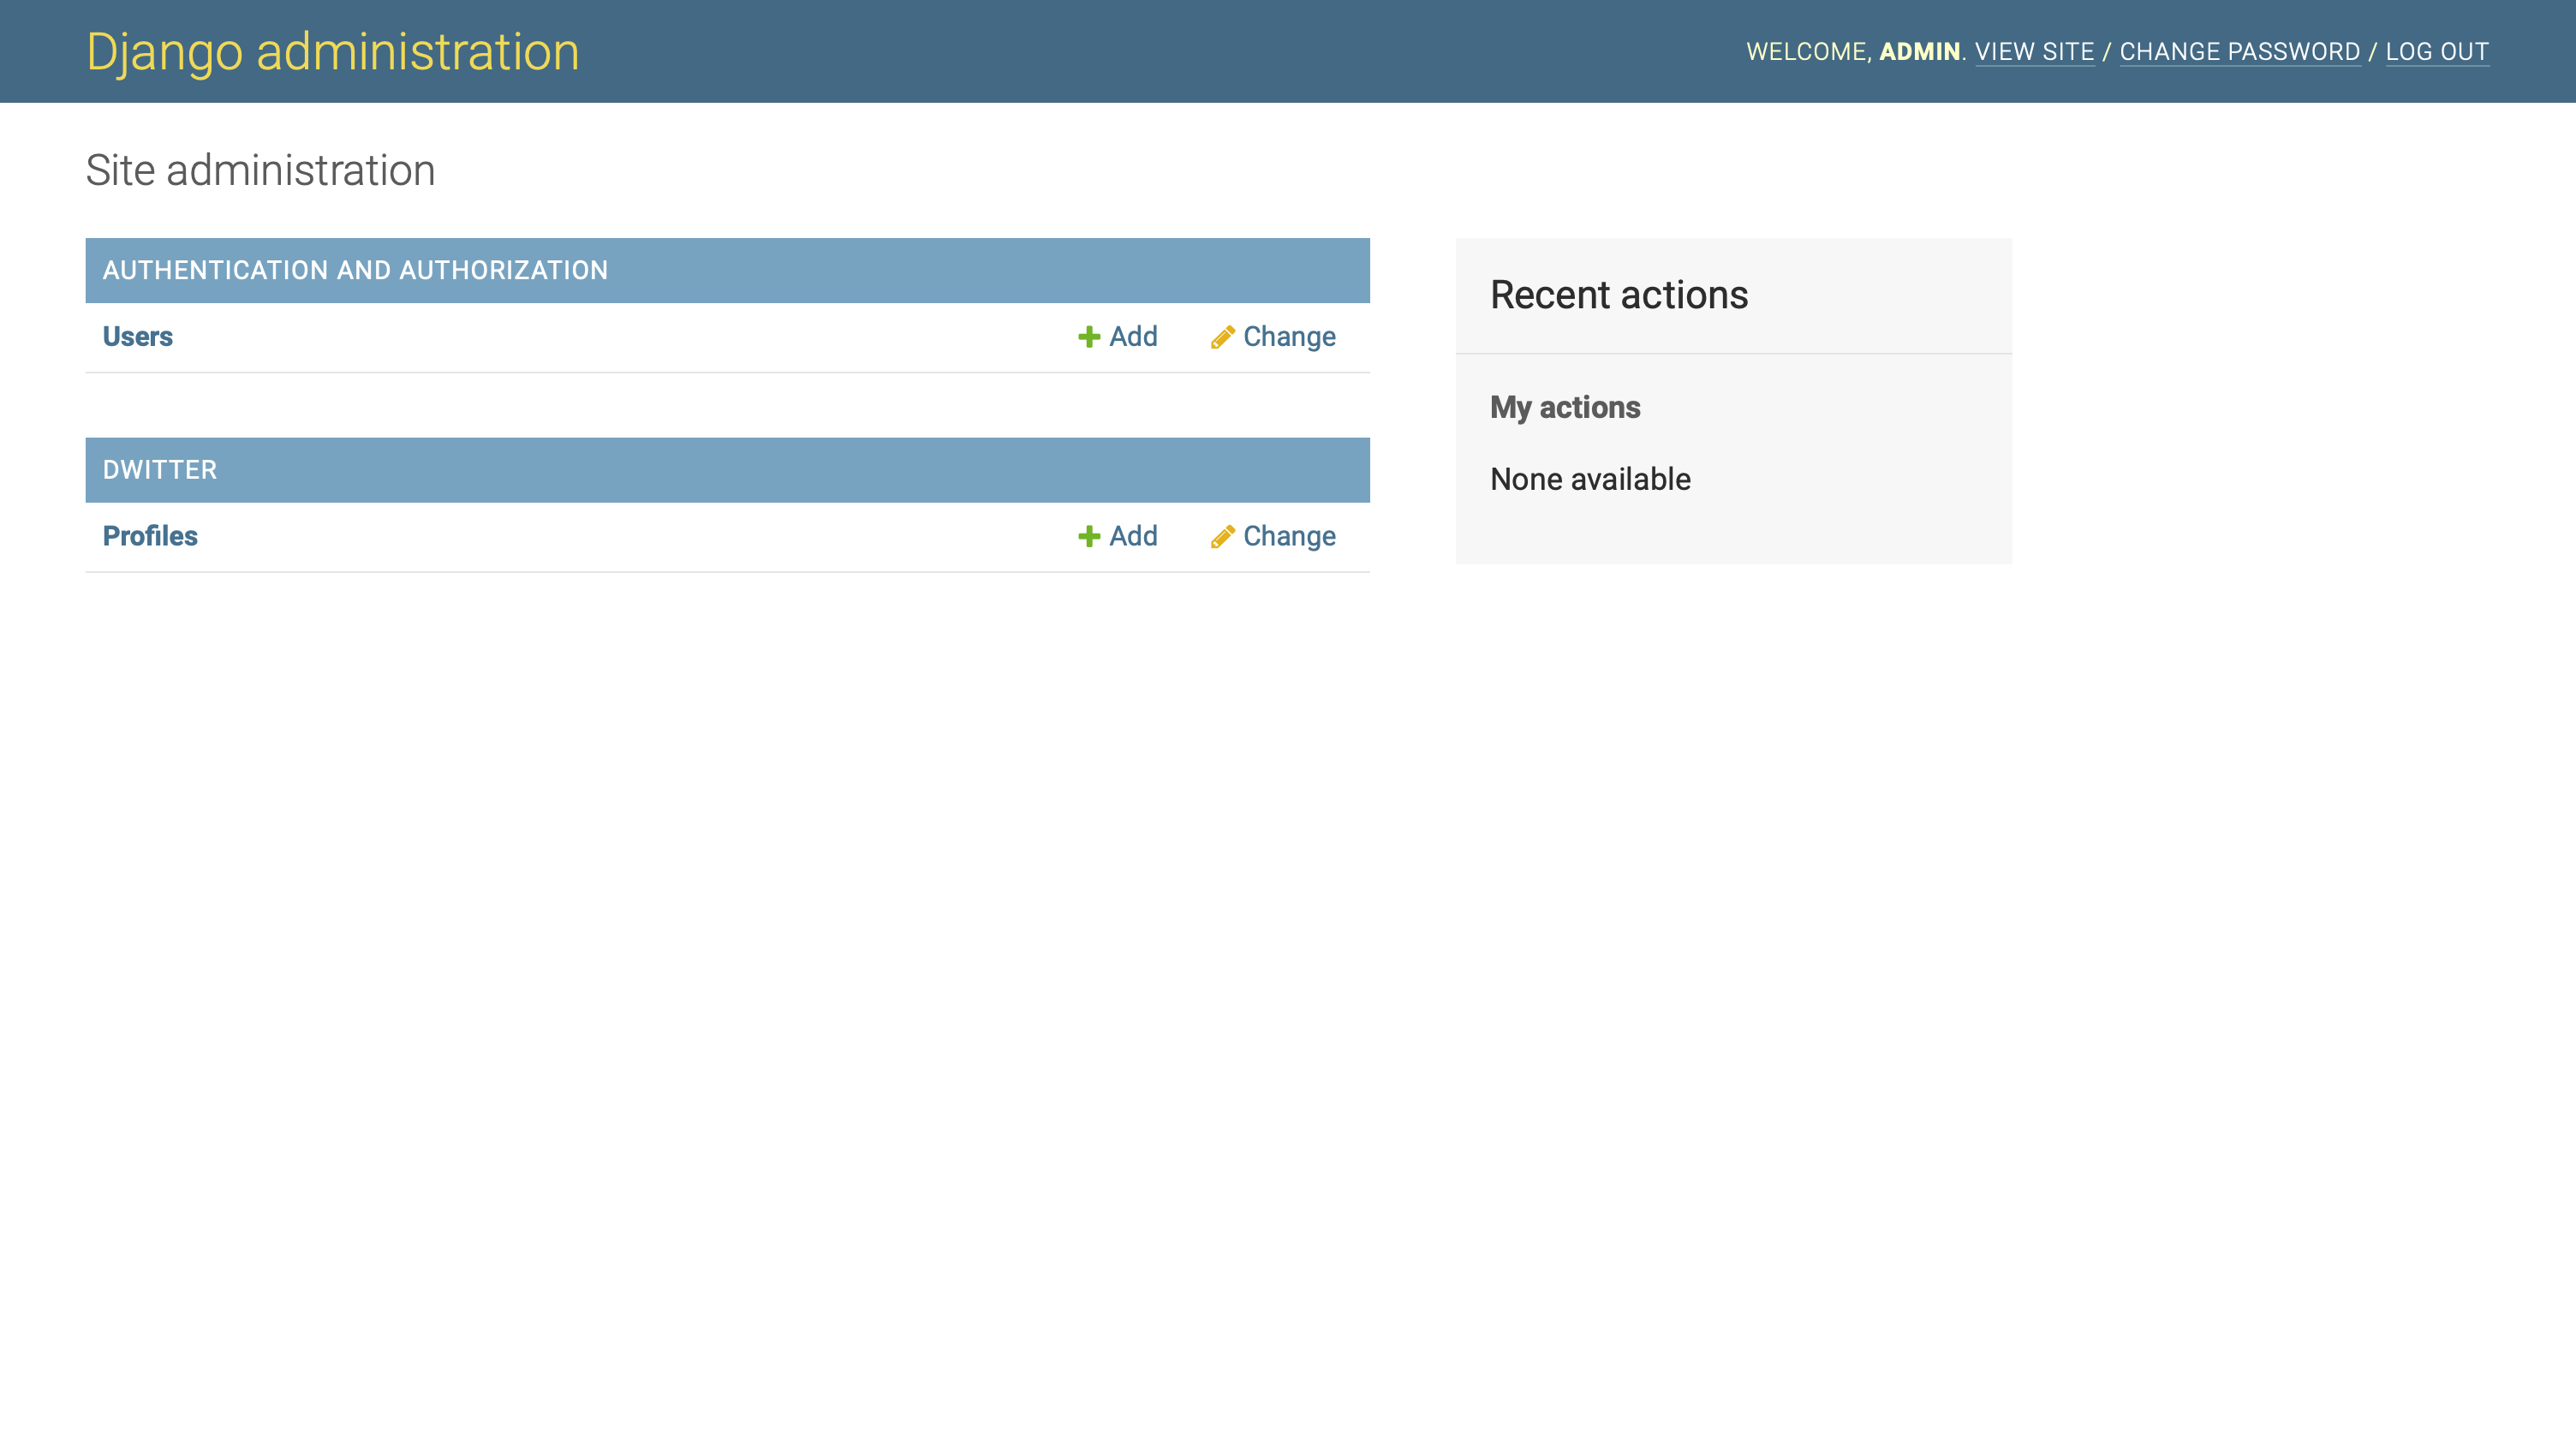The width and height of the screenshot is (2576, 1449).
Task: Toggle the Users add permission
Action: pyautogui.click(x=1117, y=337)
